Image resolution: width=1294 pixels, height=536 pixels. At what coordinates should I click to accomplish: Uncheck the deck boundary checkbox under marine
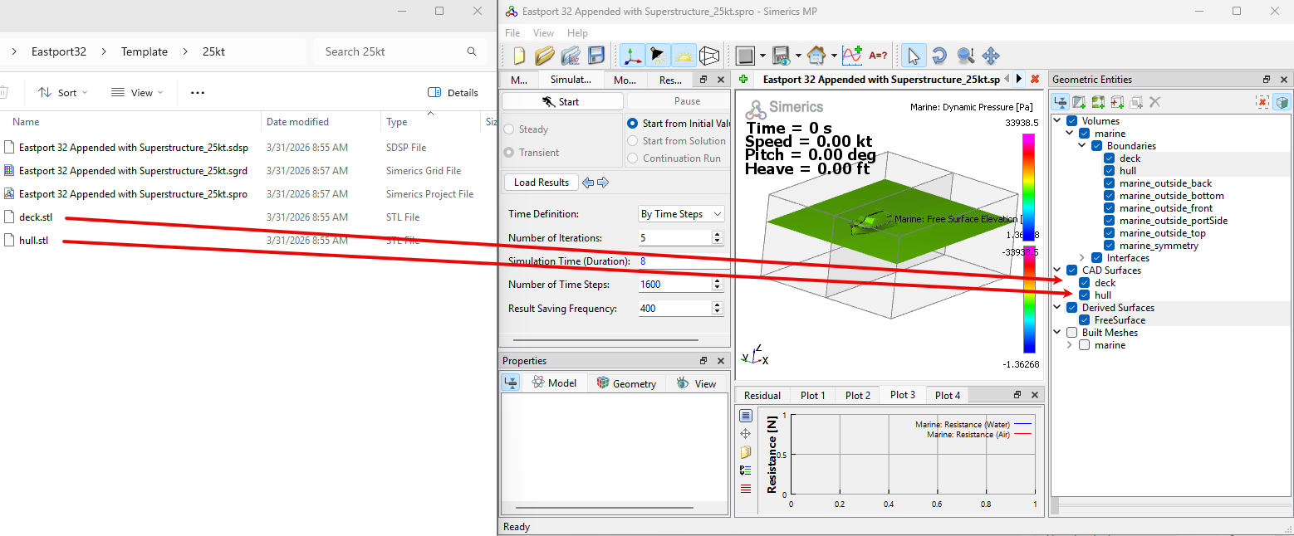pyautogui.click(x=1110, y=158)
